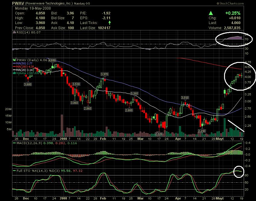
Task: Click the 3.530 price label
Action: pyautogui.click(x=76, y=84)
